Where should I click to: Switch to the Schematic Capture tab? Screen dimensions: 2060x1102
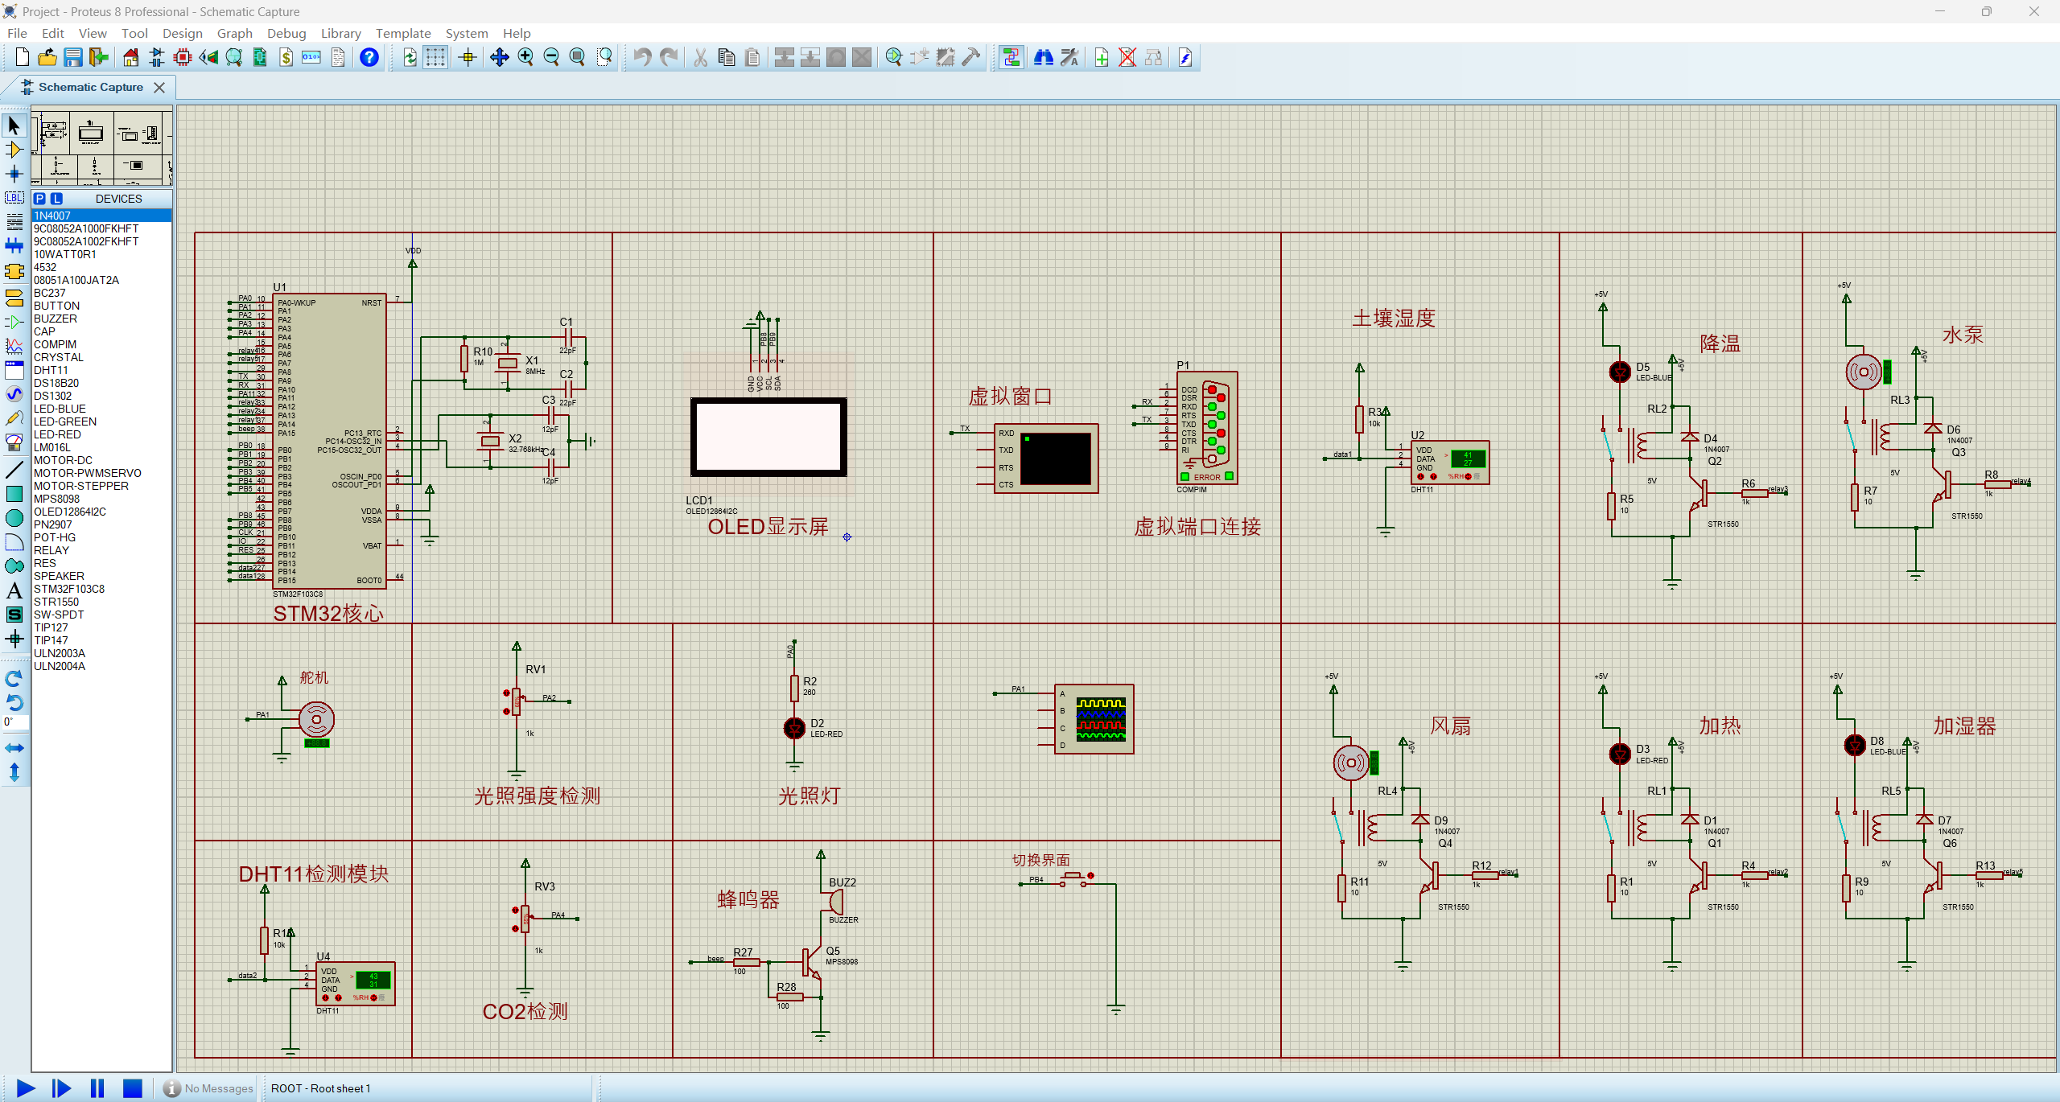click(x=90, y=87)
